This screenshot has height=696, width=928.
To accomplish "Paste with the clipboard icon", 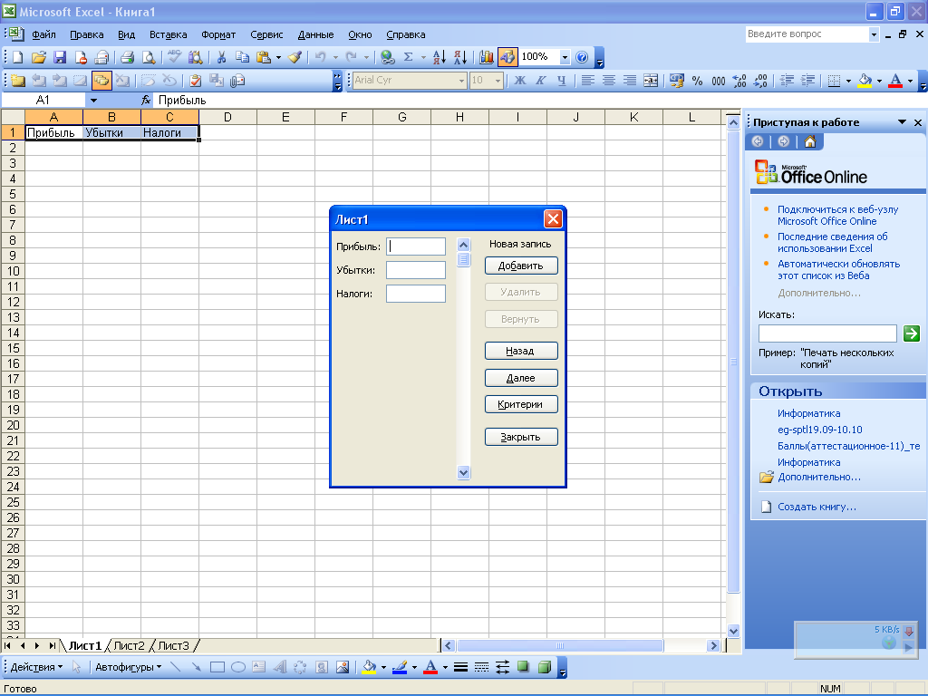I will pos(264,57).
